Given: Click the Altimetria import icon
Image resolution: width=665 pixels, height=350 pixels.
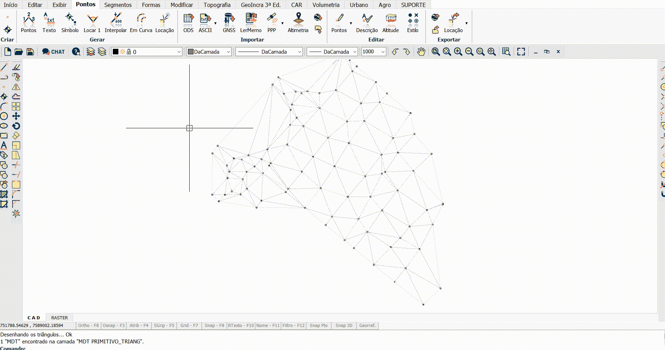Looking at the screenshot, I should [x=298, y=23].
